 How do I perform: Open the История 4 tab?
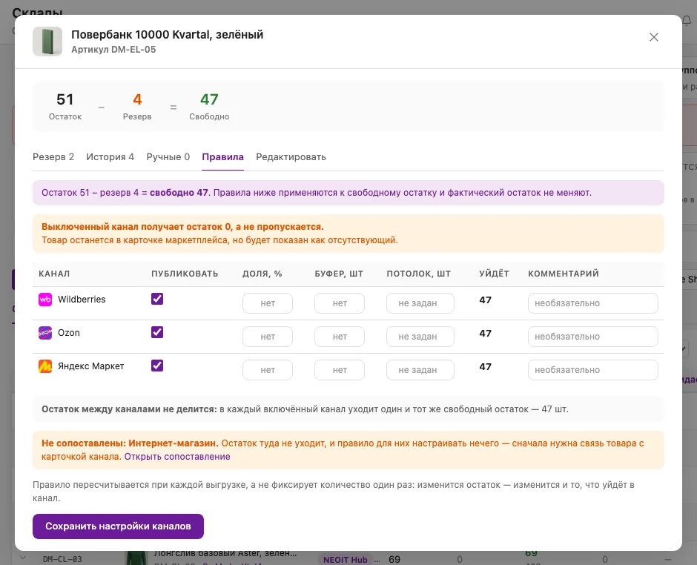click(110, 157)
